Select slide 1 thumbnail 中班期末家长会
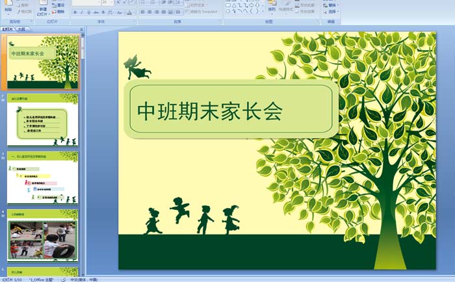Screen dimensions: 455x282 pyautogui.click(x=43, y=62)
